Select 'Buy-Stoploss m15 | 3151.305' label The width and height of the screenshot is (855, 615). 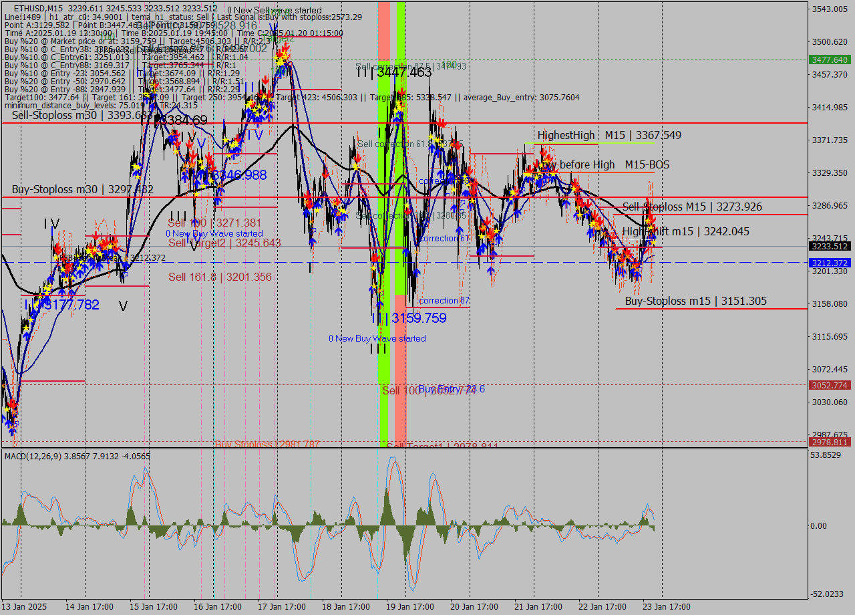tap(695, 301)
